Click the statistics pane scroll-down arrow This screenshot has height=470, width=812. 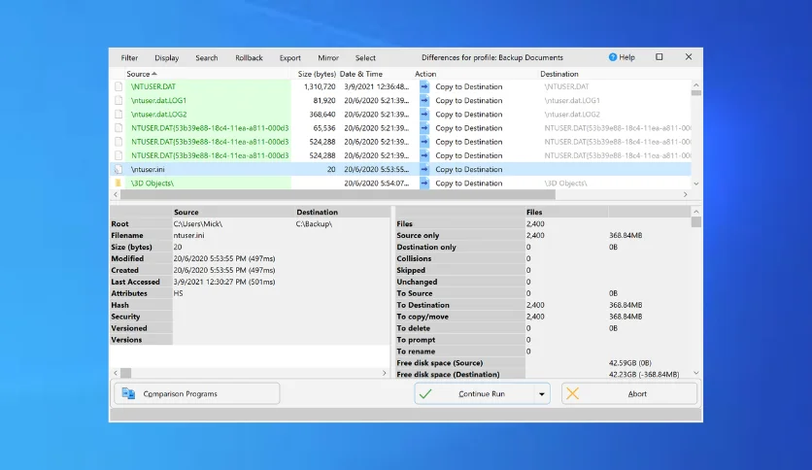tap(696, 373)
